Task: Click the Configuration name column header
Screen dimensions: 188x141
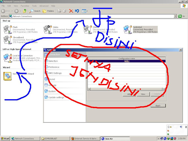Action: [x=127, y=58]
